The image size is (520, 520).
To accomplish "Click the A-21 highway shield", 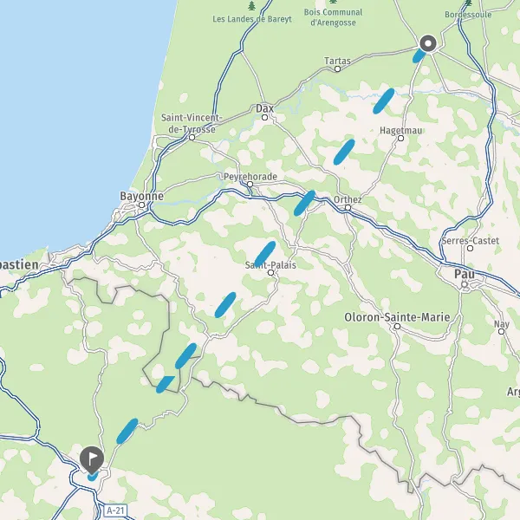I will (115, 510).
